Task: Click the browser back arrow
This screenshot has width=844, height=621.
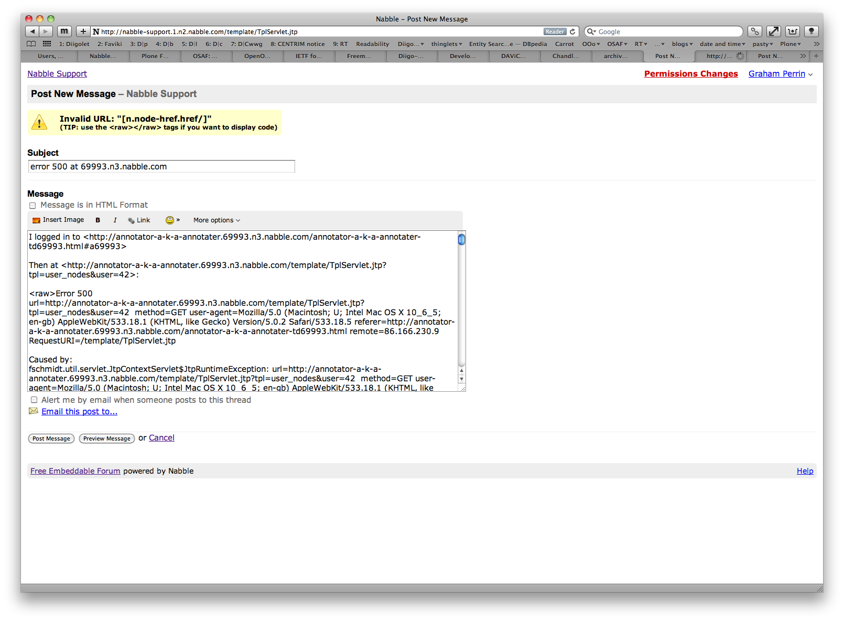Action: pos(33,31)
